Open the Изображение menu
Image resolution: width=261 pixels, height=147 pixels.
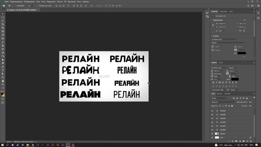tap(29, 2)
